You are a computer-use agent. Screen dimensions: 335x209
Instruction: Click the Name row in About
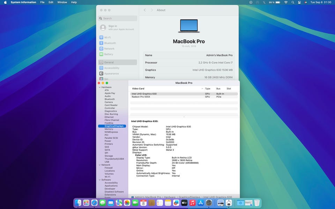pos(189,55)
